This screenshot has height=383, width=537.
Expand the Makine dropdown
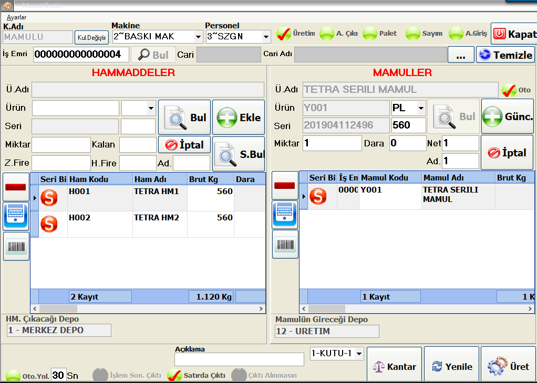pos(198,37)
